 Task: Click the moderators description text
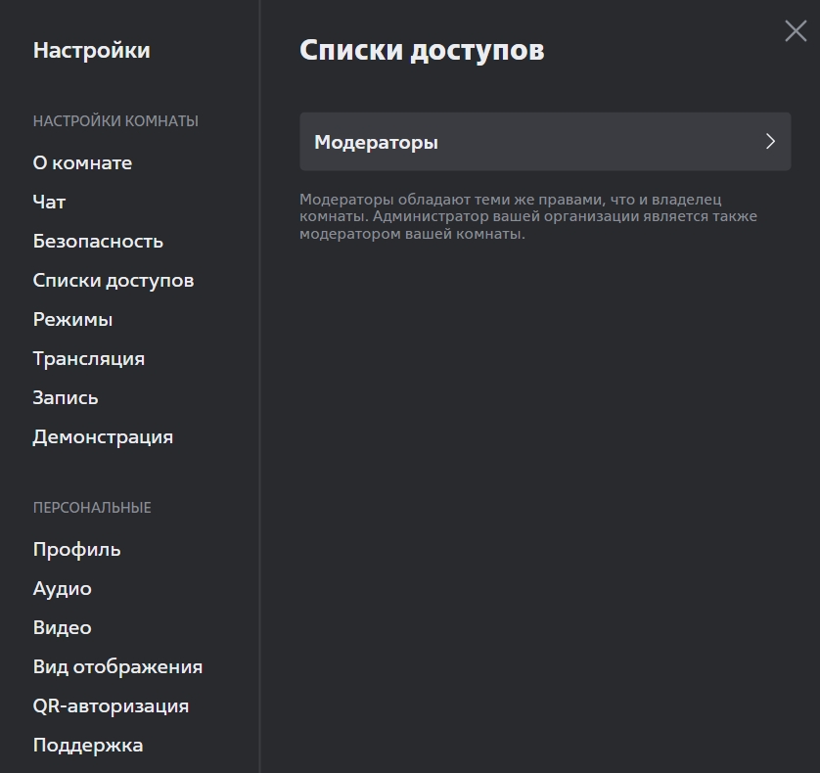point(528,216)
